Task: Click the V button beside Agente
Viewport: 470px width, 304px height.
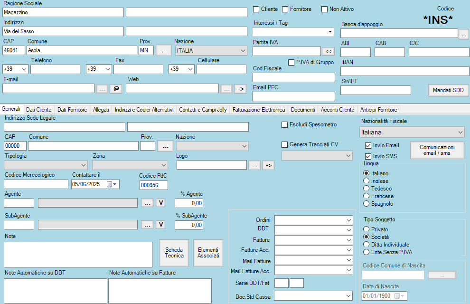Action: (160, 203)
